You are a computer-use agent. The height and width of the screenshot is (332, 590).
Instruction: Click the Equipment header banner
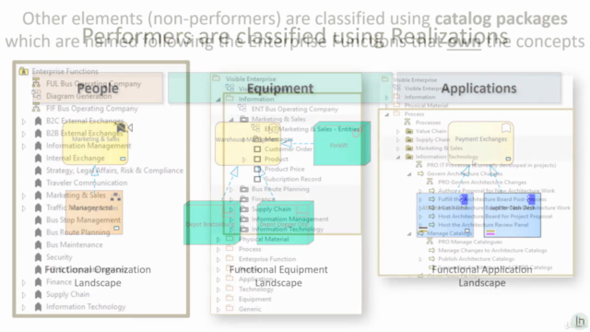point(280,89)
